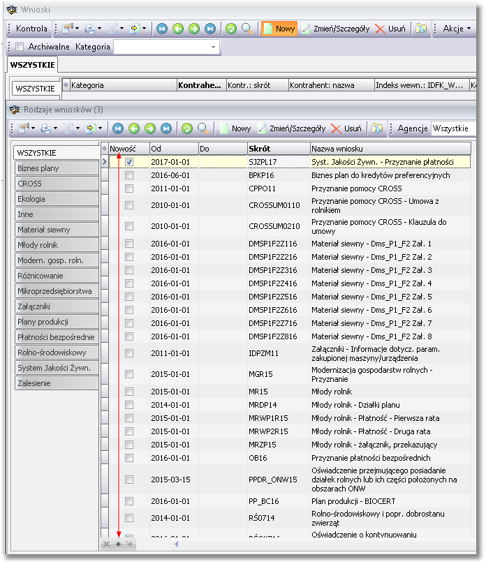The image size is (486, 564).
Task: Jump to last record in Rodzaje wniosków toolbar
Action: [x=166, y=128]
